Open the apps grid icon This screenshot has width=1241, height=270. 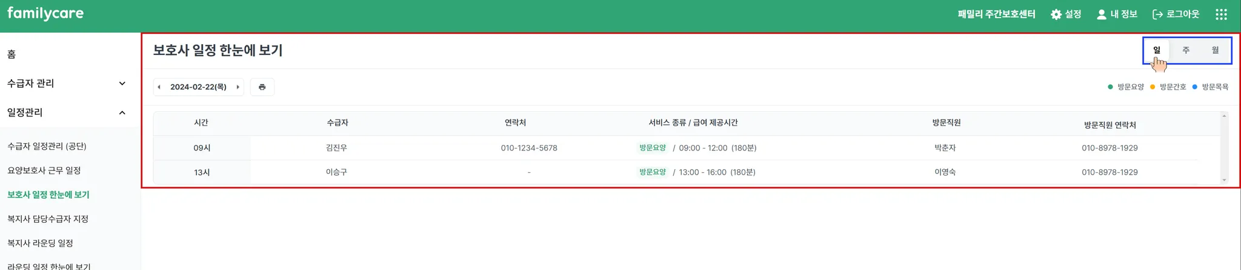(x=1221, y=14)
